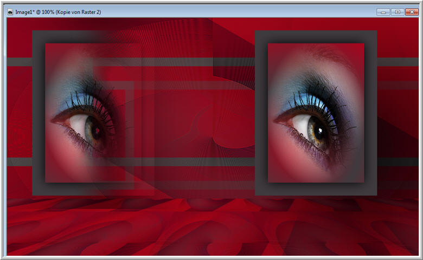Maximize the Image1 window
This screenshot has width=423, height=260.
pos(398,12)
